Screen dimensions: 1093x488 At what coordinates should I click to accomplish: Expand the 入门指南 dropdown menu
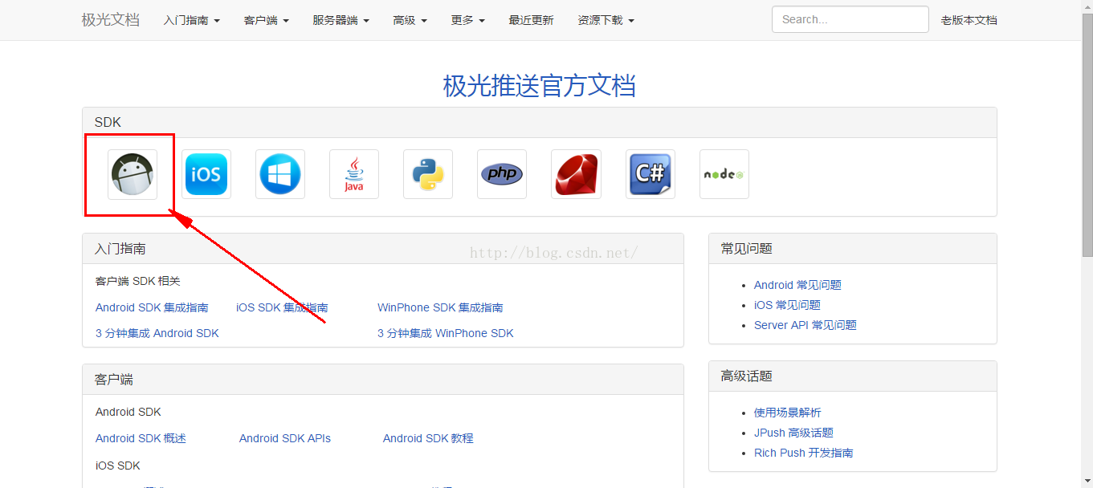click(192, 20)
